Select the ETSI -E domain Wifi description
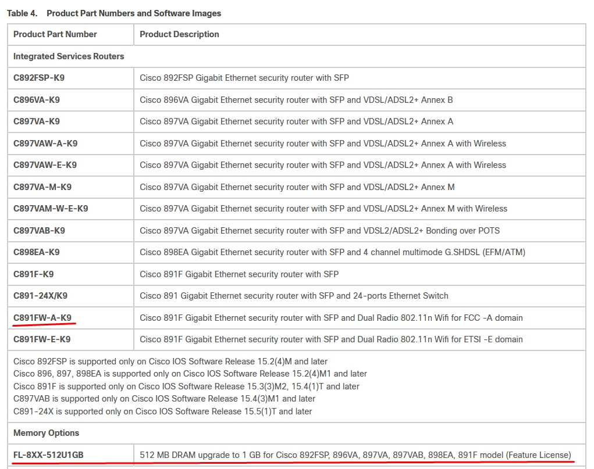The width and height of the screenshot is (594, 469). point(331,339)
